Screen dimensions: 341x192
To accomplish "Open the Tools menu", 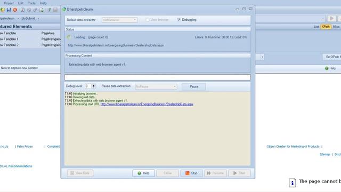I will click(x=32, y=3).
